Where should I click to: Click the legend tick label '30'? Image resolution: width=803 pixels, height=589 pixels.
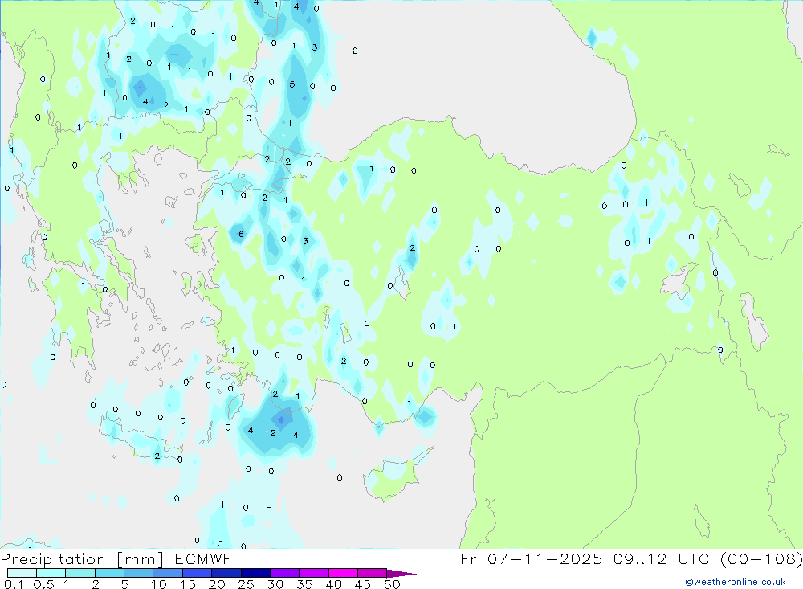[275, 584]
